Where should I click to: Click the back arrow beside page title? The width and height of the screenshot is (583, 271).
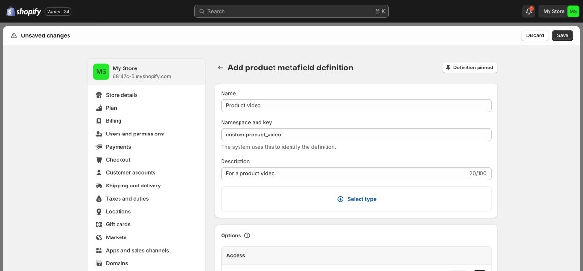[220, 68]
